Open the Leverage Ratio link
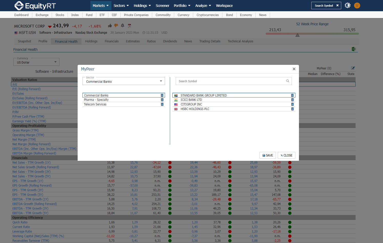 click(x=22, y=232)
